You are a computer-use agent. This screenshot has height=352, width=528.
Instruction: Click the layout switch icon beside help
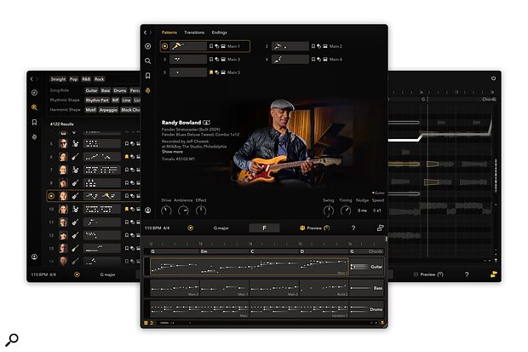pos(379,228)
